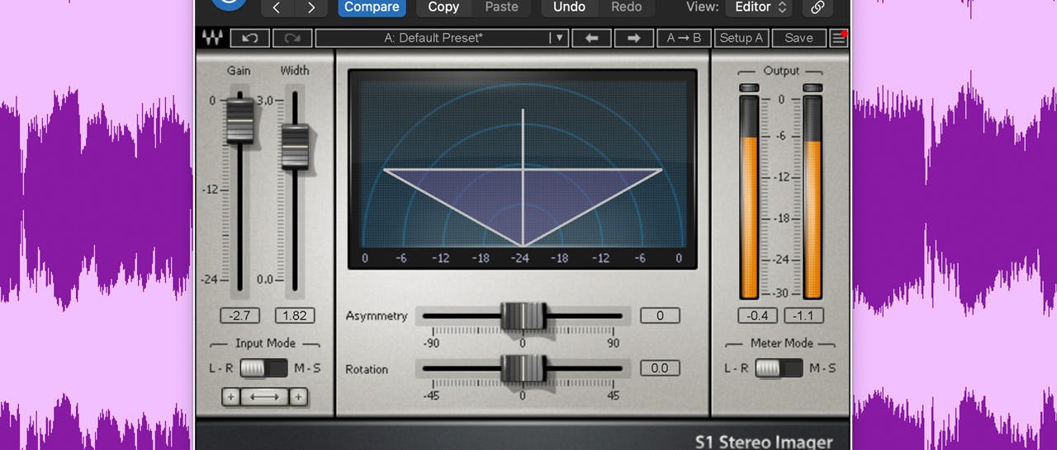Open the View Editor dropdown
The height and width of the screenshot is (450, 1057).
(758, 7)
